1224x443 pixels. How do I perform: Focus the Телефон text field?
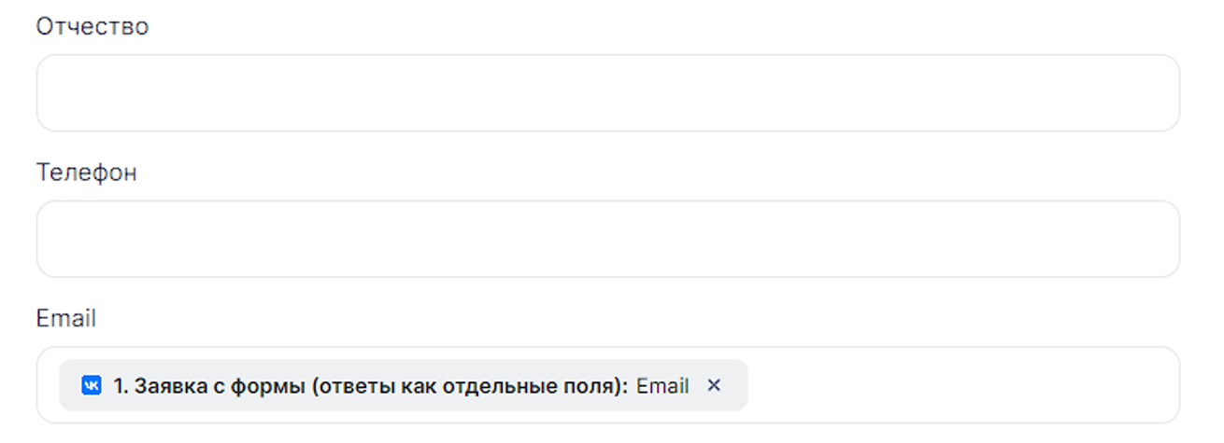pos(607,239)
